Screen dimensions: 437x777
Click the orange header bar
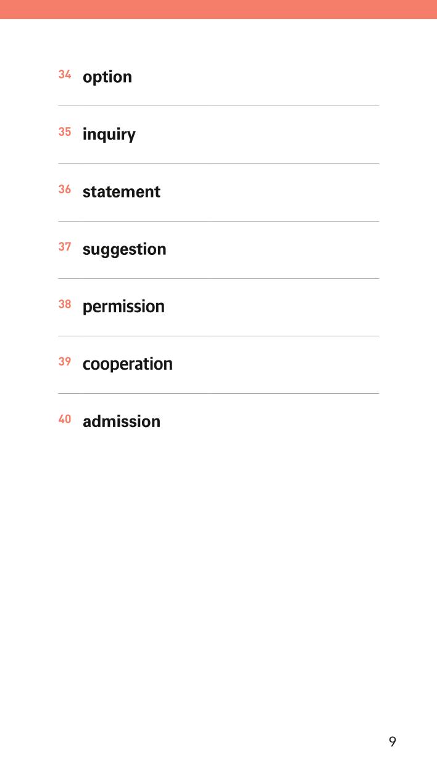click(x=218, y=9)
